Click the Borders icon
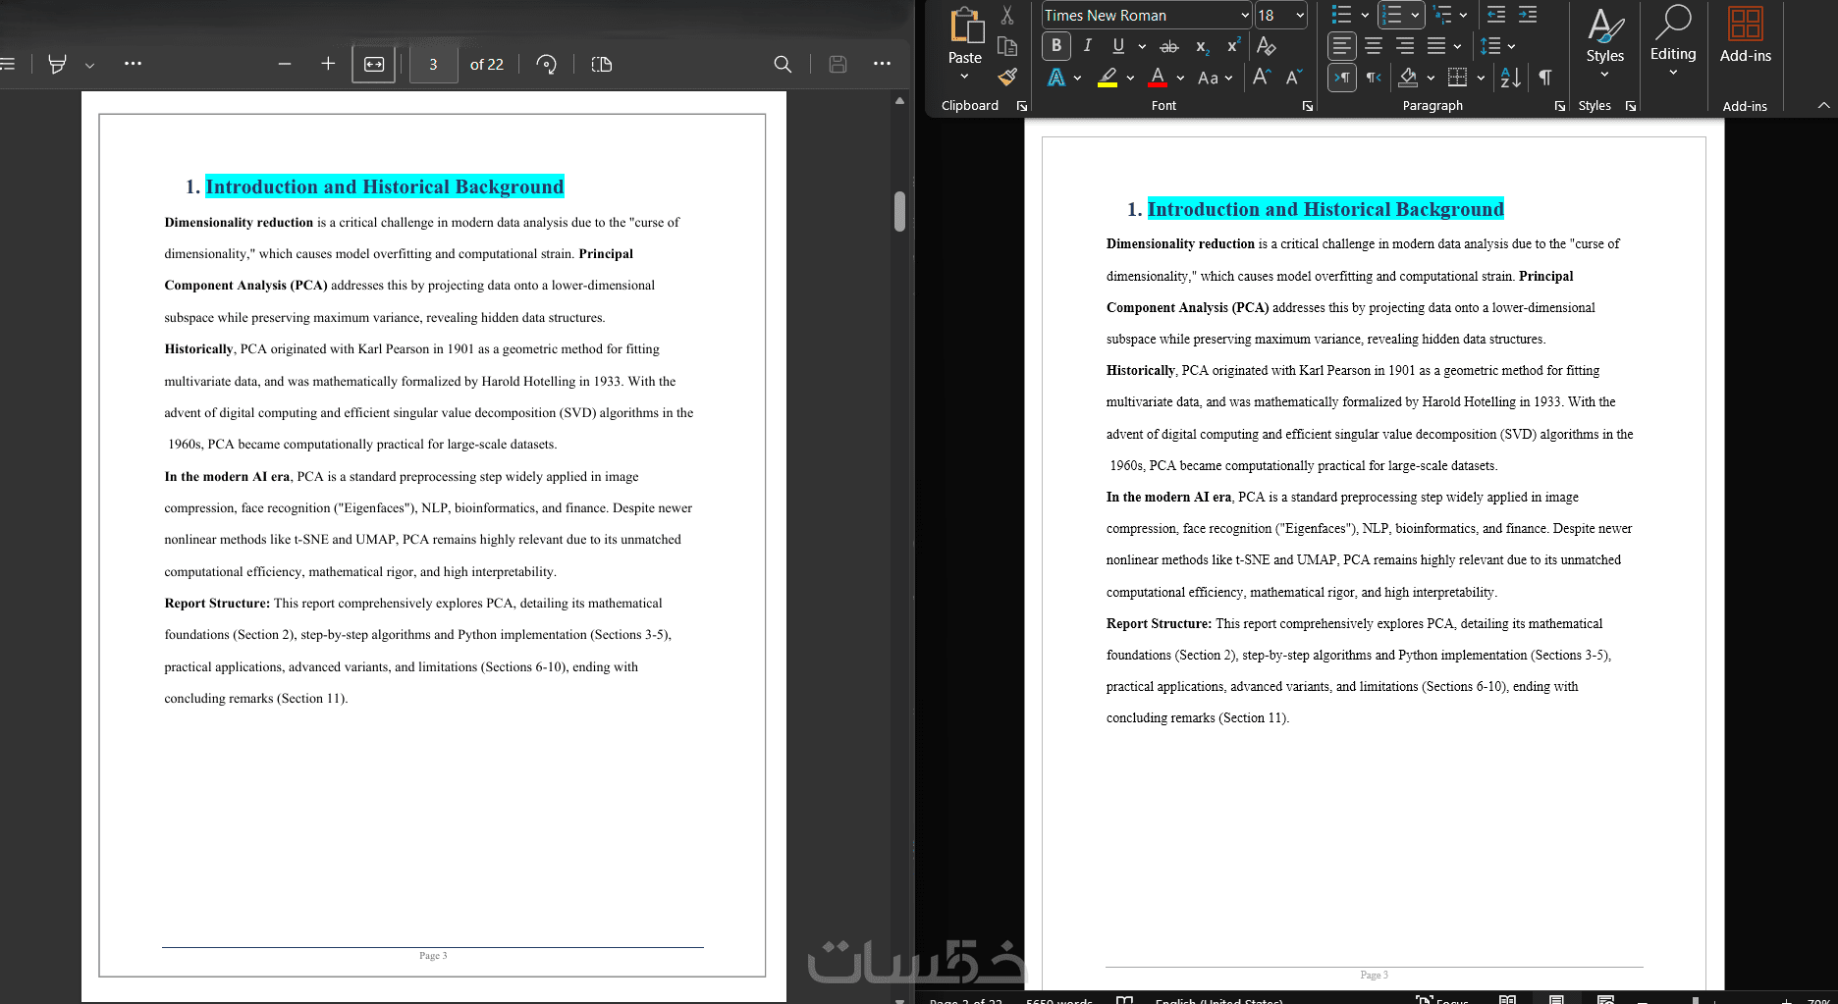The width and height of the screenshot is (1838, 1004). [x=1458, y=78]
